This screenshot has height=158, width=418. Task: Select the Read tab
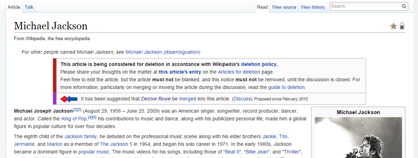(x=262, y=7)
